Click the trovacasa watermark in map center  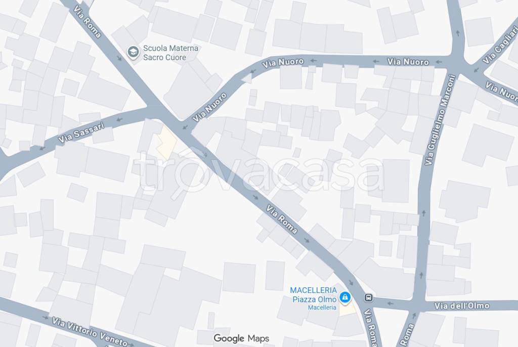[258, 171]
